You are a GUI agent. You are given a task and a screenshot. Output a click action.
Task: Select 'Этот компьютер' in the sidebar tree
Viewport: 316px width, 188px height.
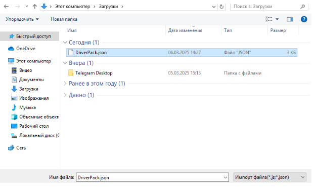[x=33, y=61]
